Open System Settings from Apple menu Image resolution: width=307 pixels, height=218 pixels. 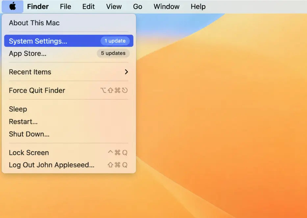click(69, 41)
